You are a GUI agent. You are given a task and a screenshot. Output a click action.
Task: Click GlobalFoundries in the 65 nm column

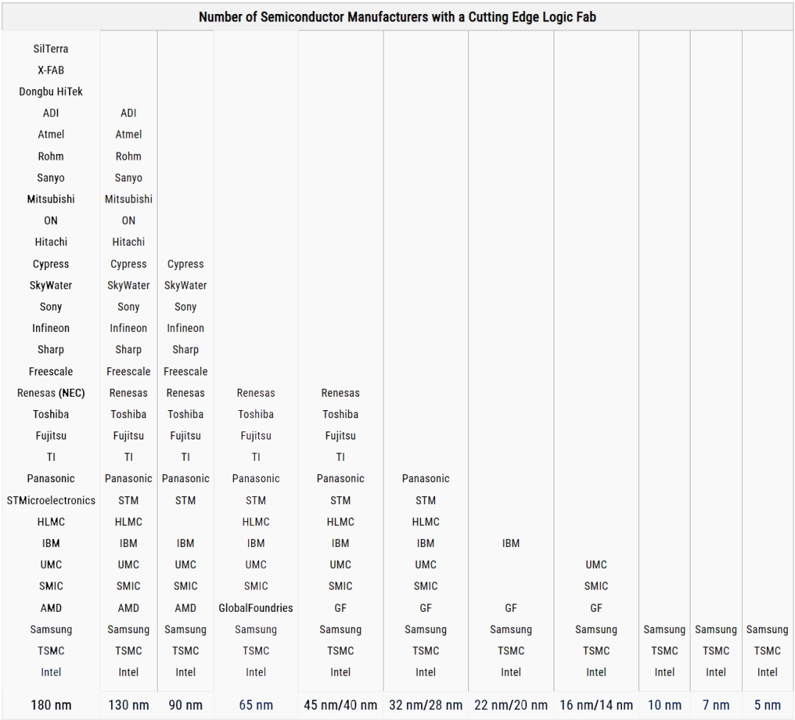coord(255,607)
